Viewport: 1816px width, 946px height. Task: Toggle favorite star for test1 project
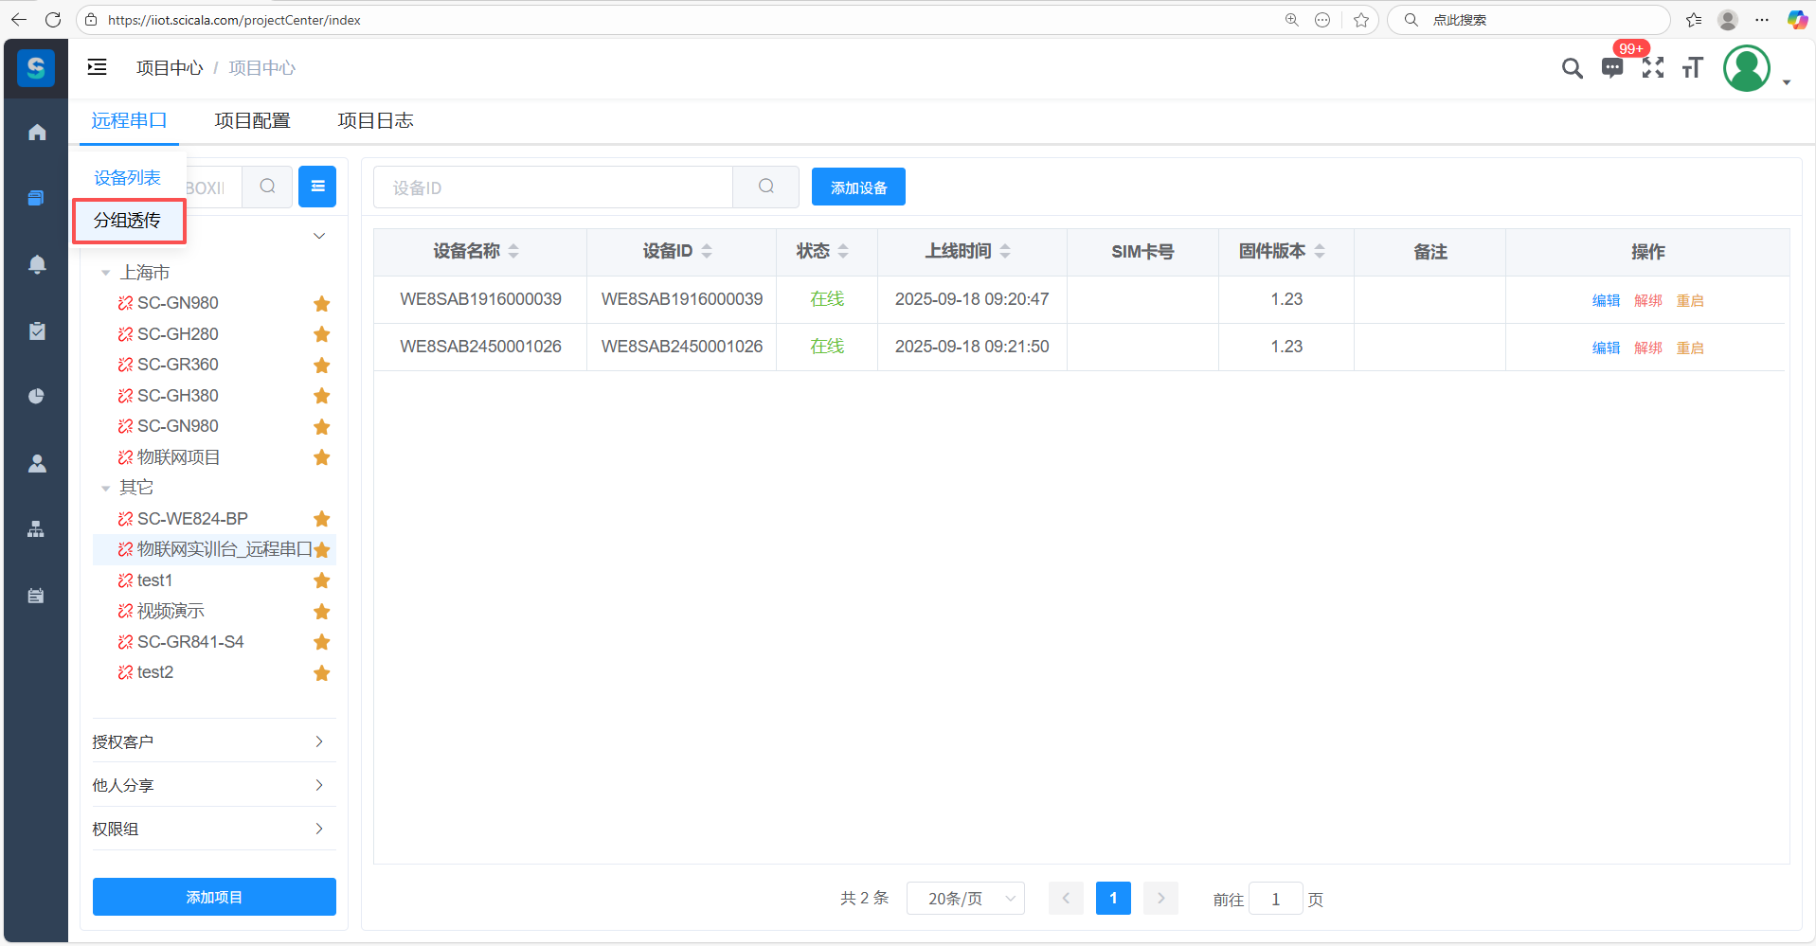(322, 580)
